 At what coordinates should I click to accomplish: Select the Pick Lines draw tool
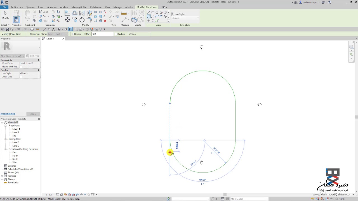(157, 21)
